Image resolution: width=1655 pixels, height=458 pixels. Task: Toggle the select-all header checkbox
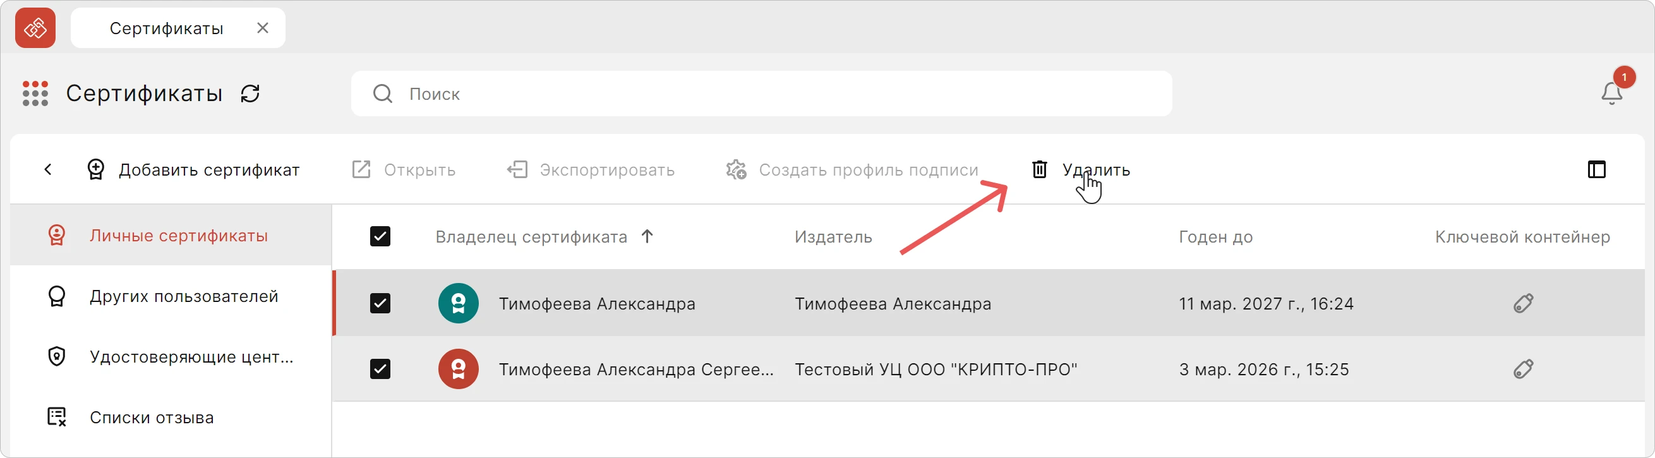point(380,236)
